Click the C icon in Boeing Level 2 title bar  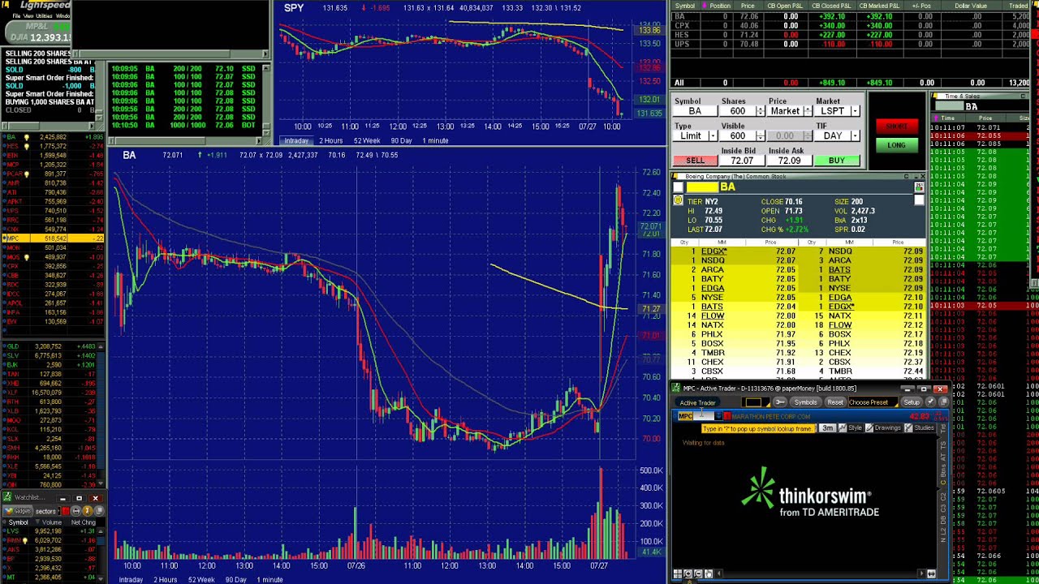point(906,177)
